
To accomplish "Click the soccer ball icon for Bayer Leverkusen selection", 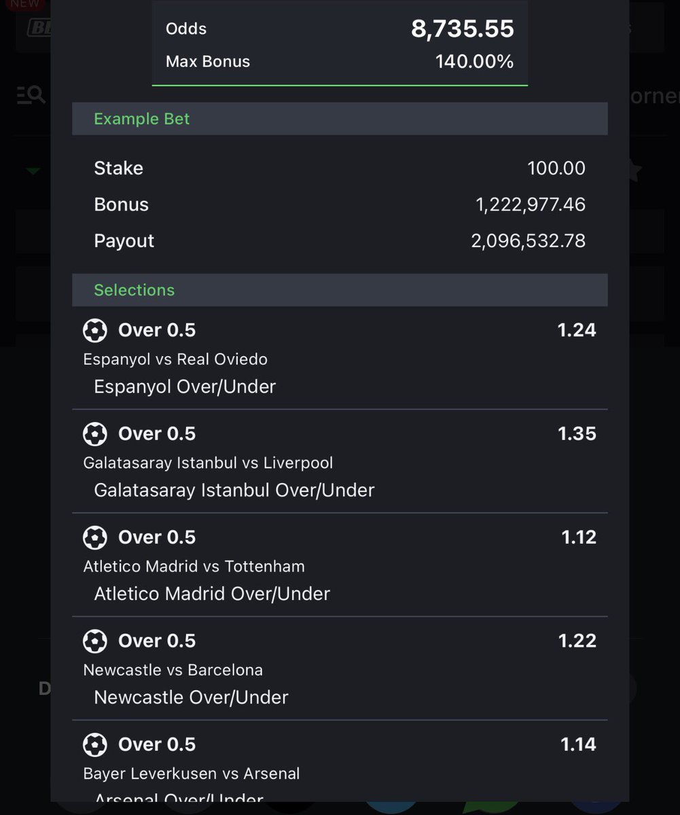I will [x=95, y=745].
